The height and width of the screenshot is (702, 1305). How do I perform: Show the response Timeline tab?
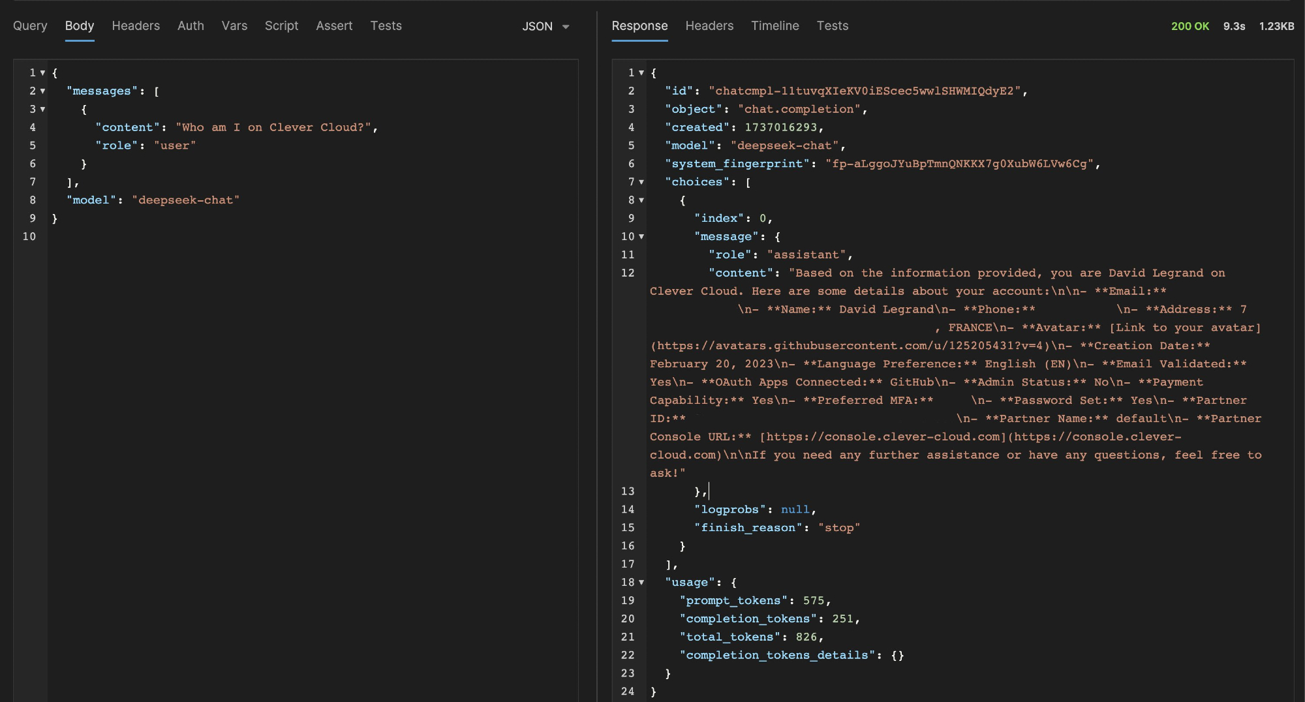point(775,26)
